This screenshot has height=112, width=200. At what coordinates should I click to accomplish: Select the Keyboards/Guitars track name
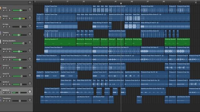[9, 57]
